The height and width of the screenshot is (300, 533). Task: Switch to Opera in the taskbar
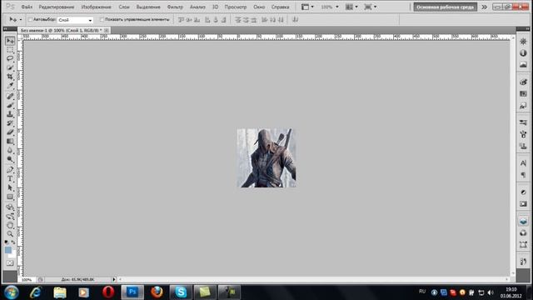(x=108, y=292)
